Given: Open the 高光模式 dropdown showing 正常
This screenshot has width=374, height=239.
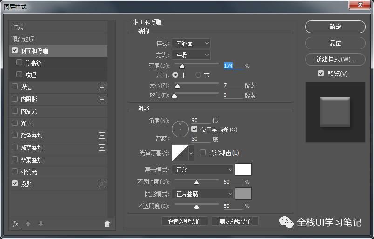Looking at the screenshot, I should point(203,170).
